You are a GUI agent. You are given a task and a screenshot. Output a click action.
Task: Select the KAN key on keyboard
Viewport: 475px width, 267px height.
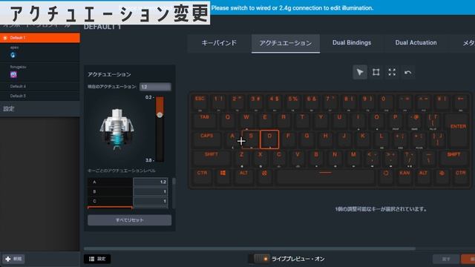[404, 177]
